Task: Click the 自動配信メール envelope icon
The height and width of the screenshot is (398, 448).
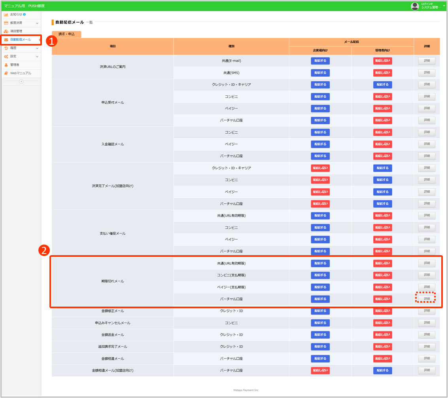Action: 6,40
